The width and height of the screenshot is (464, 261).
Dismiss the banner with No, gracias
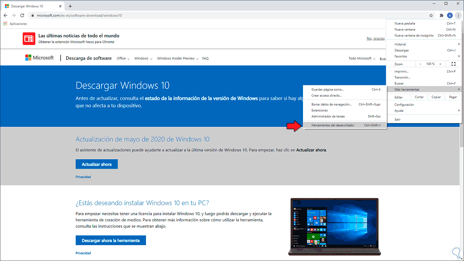tap(376, 39)
